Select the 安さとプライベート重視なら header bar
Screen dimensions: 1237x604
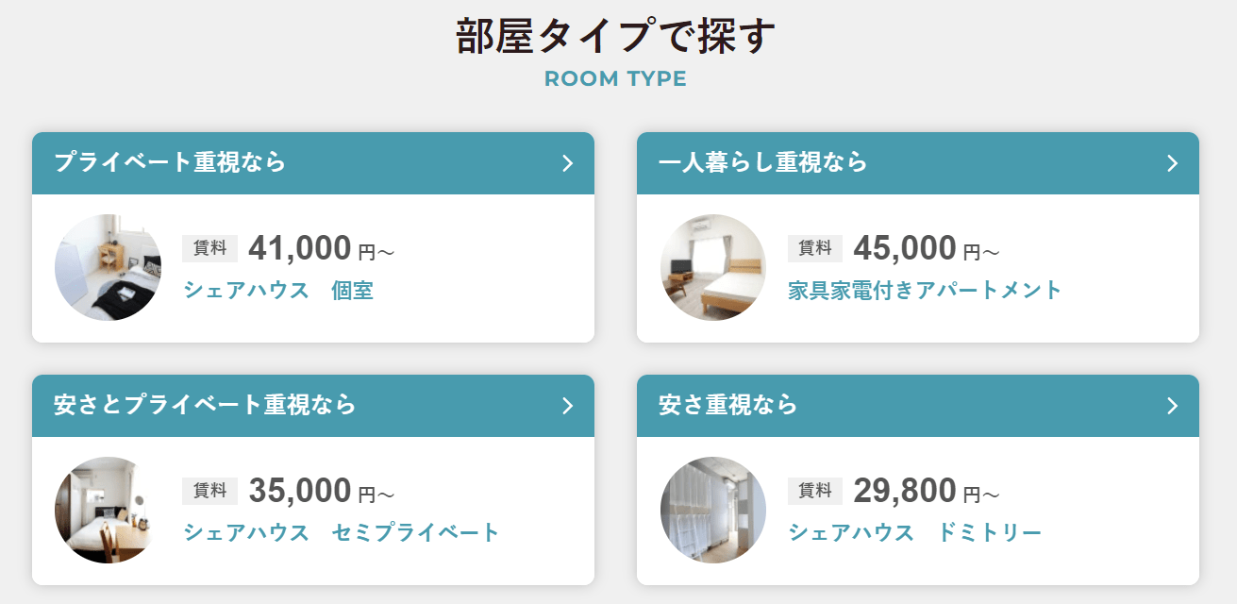tap(313, 406)
